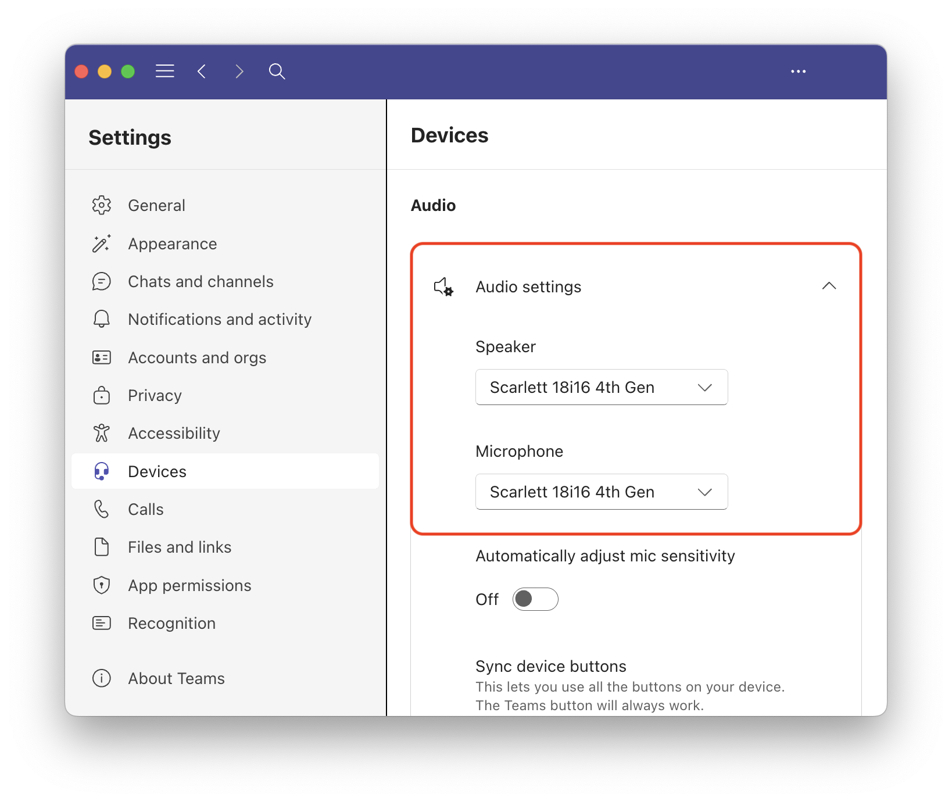Viewport: 952px width, 802px height.
Task: Click the Sync device buttons heading
Action: pyautogui.click(x=551, y=666)
